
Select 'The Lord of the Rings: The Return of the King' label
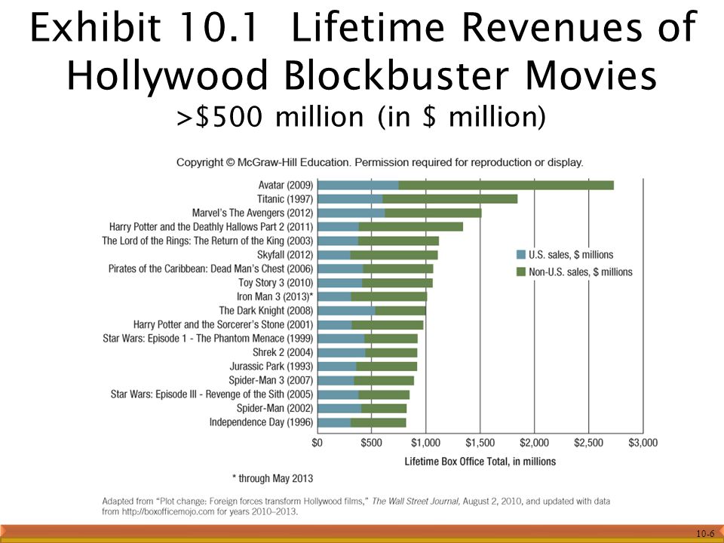tap(207, 241)
